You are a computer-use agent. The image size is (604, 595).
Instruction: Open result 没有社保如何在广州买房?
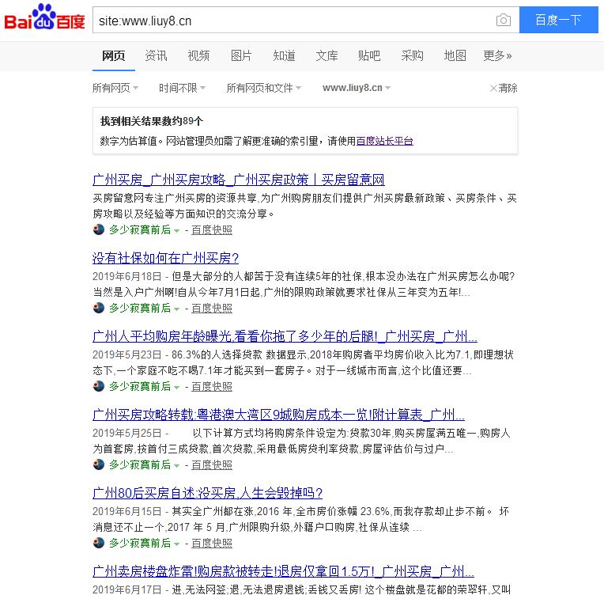click(166, 258)
